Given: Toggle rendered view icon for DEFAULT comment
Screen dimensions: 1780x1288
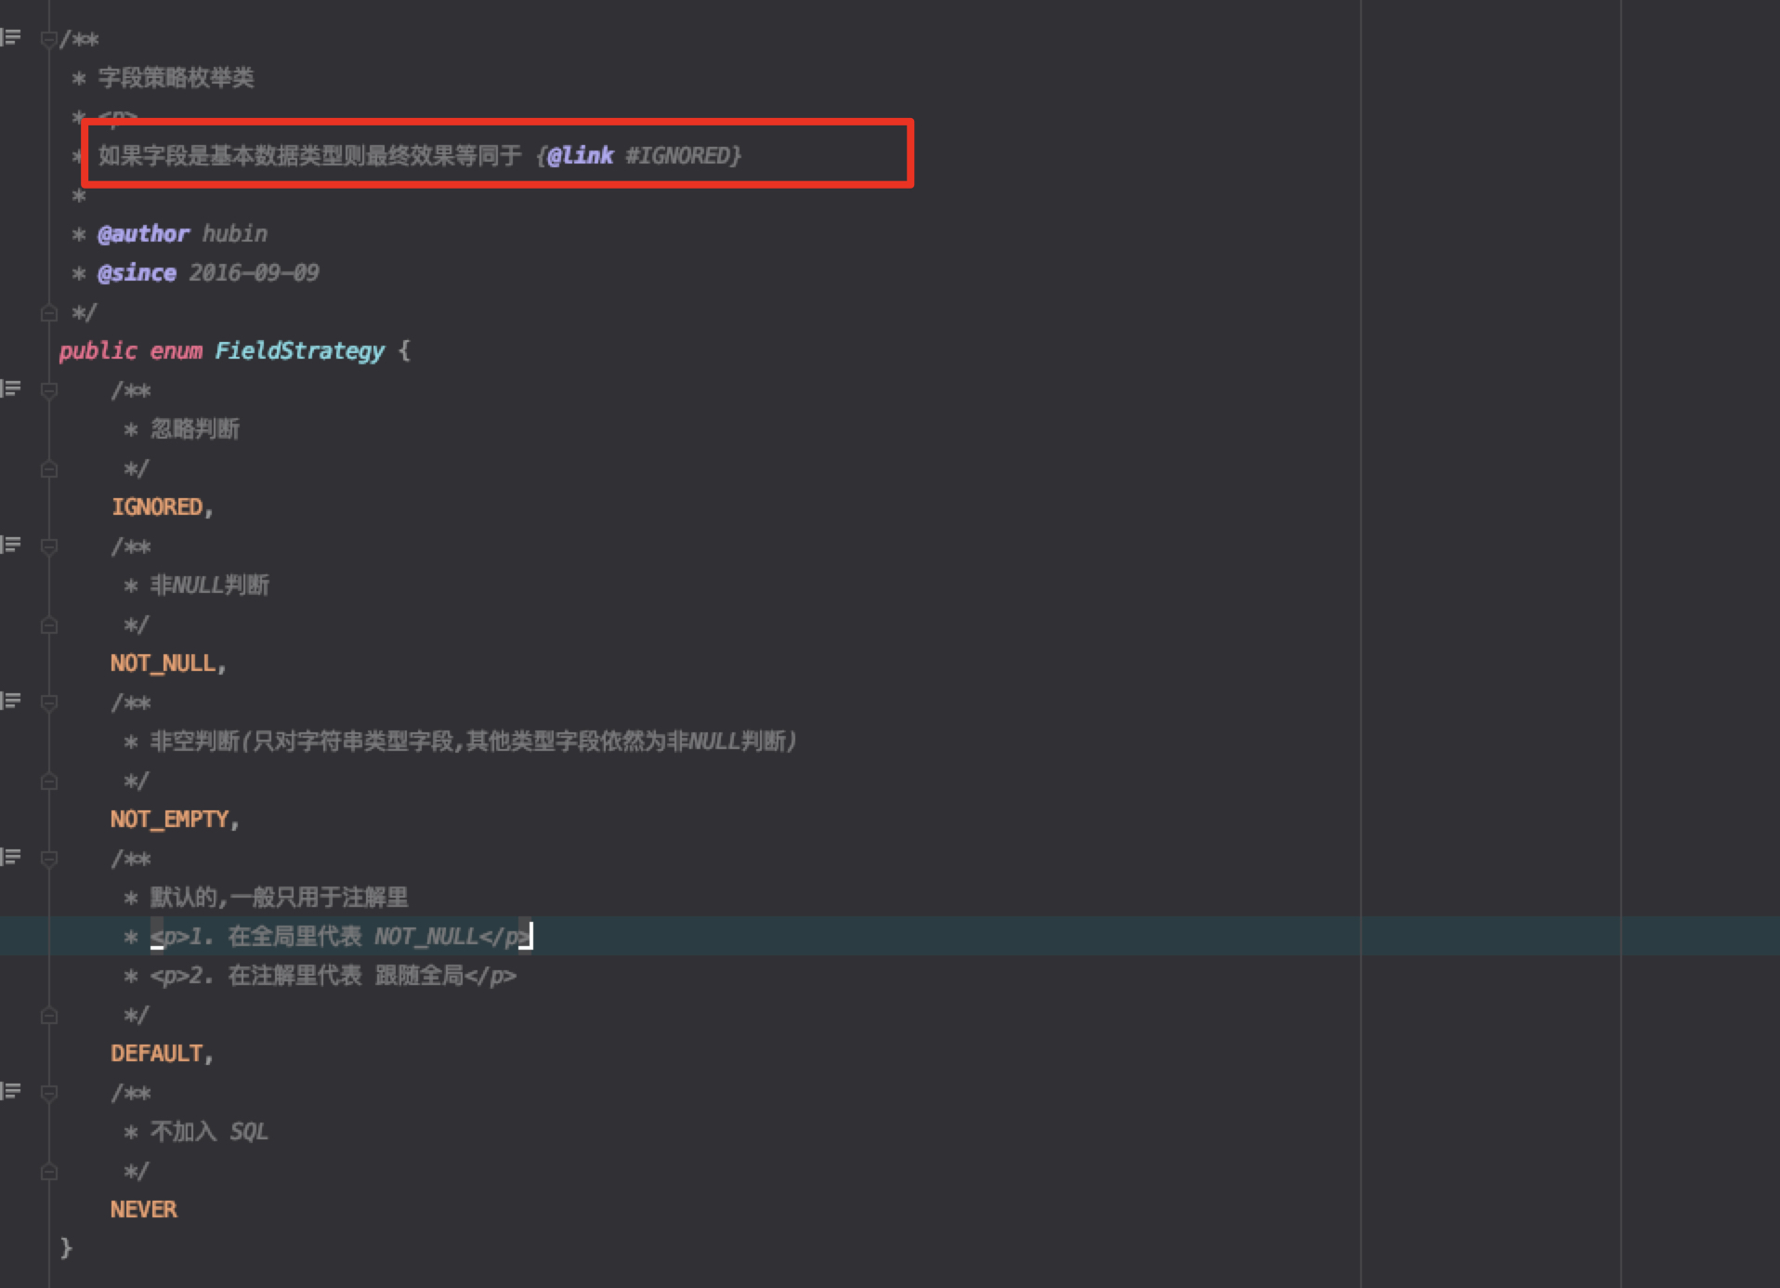Looking at the screenshot, I should click(11, 857).
